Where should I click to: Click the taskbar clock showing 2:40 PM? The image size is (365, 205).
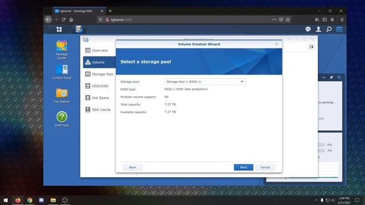tap(344, 200)
